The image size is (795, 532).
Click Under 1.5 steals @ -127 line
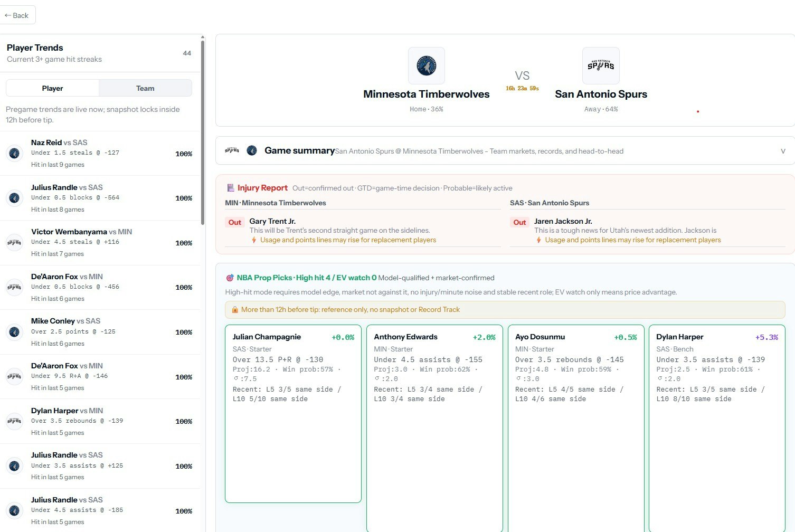coord(75,153)
